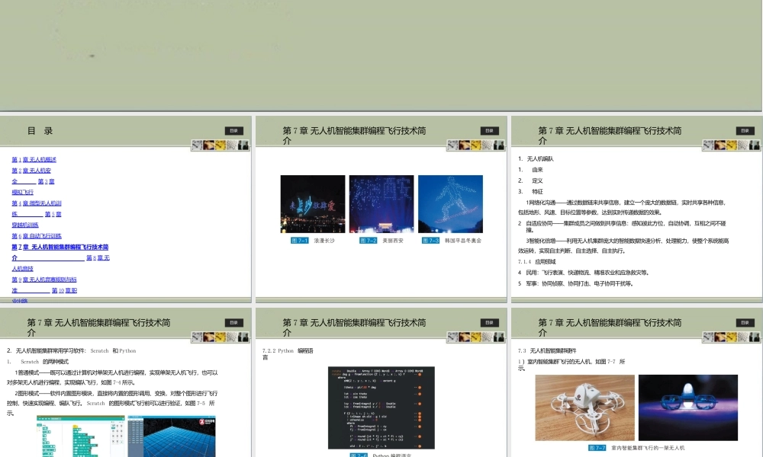The height and width of the screenshot is (457, 763).
Task: Follow the 模拟飞行 contents link
Action: (22, 192)
